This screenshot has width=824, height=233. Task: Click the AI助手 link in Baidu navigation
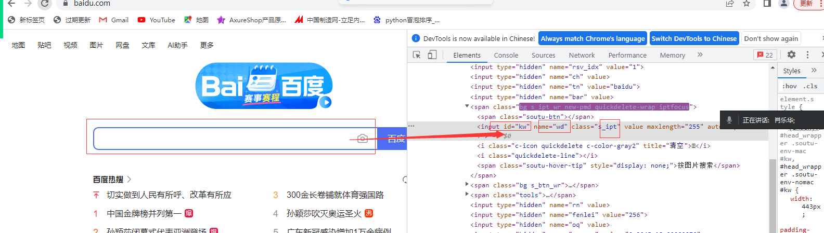(x=177, y=45)
